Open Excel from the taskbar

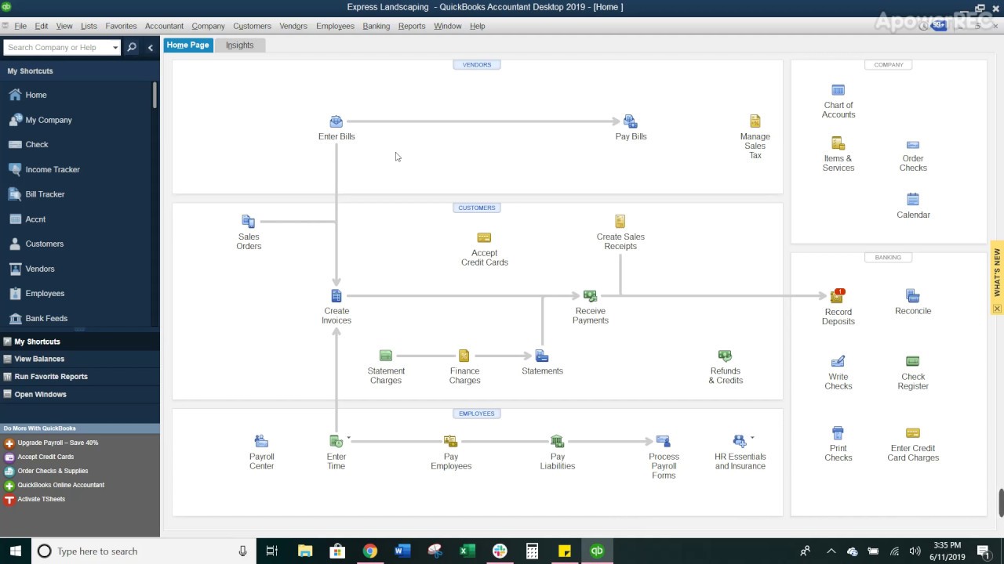point(467,551)
